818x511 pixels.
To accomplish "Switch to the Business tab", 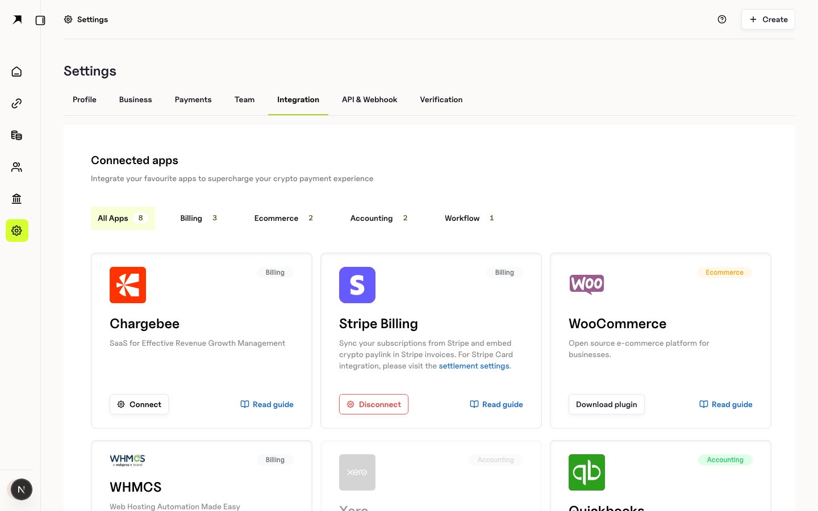I will [x=135, y=99].
